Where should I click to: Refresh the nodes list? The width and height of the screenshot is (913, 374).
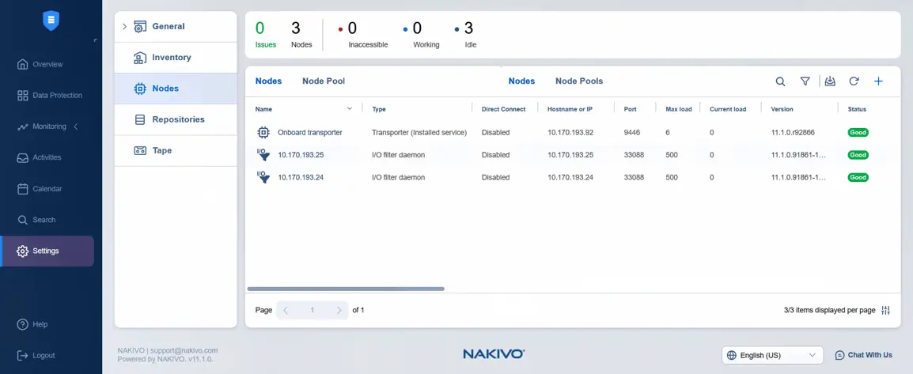coord(854,81)
